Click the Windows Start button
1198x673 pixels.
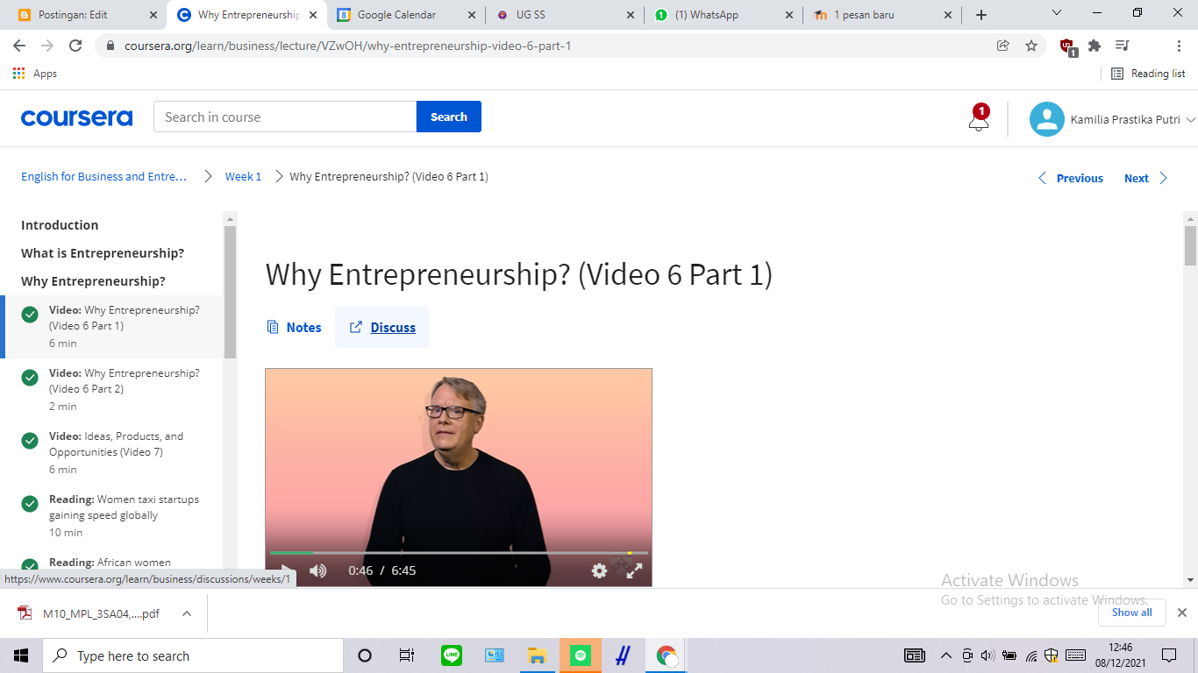[x=21, y=655]
